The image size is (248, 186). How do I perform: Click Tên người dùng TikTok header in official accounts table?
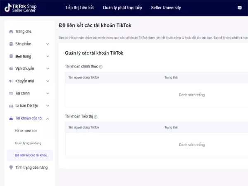point(84,78)
